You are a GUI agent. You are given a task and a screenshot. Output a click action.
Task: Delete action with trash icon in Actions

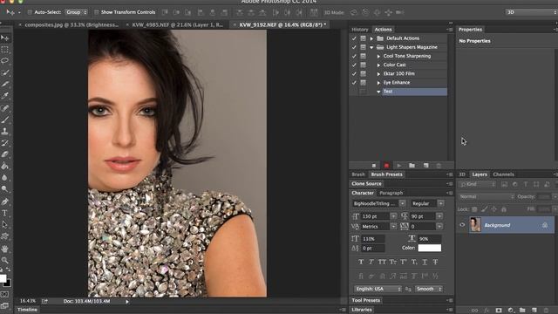[x=439, y=166]
